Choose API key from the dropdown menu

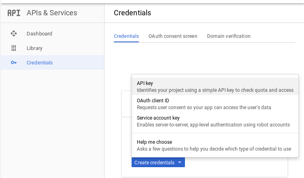pyautogui.click(x=215, y=87)
